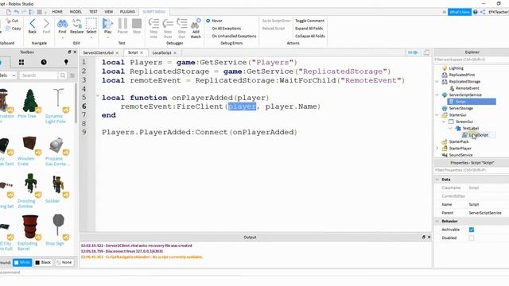This screenshot has width=509, height=286.
Task: Click the Find binoculars icon
Action: 62,24
